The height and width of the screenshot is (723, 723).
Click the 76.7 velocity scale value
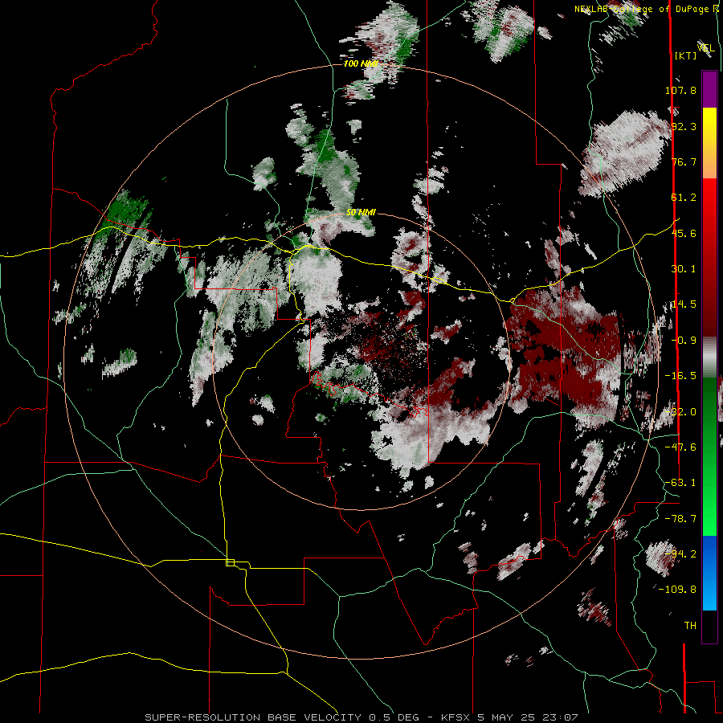(x=684, y=161)
